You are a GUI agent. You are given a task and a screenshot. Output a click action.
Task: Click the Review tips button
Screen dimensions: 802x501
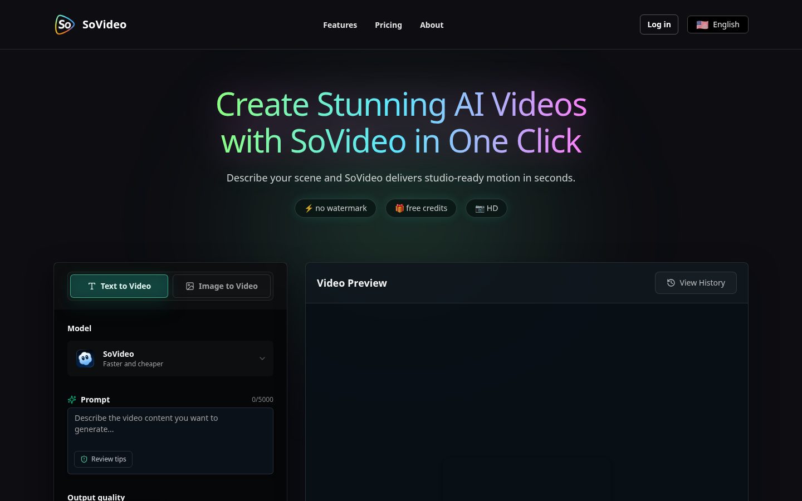pyautogui.click(x=103, y=459)
